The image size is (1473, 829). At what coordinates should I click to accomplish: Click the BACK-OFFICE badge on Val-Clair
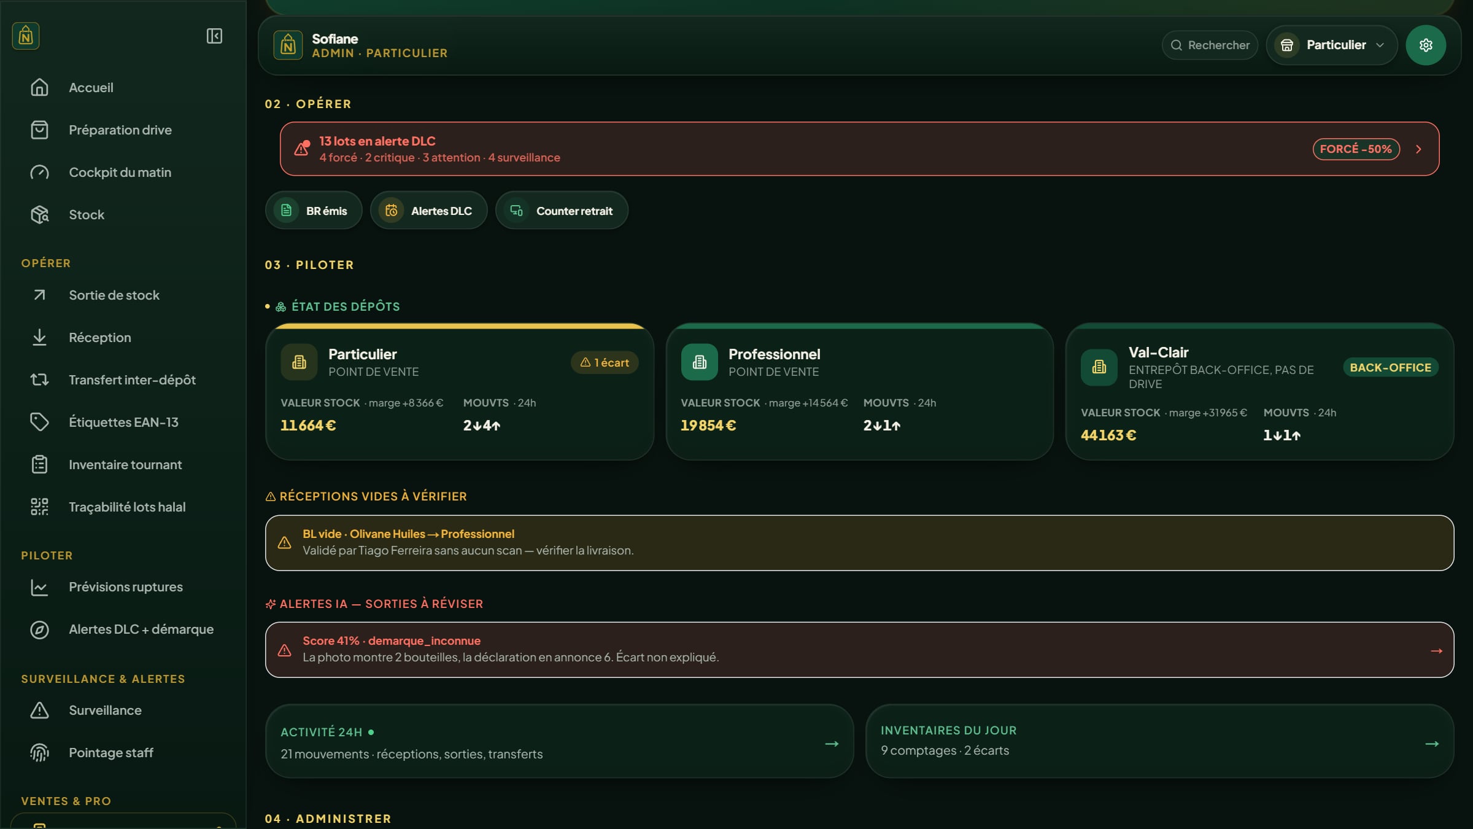(x=1390, y=367)
